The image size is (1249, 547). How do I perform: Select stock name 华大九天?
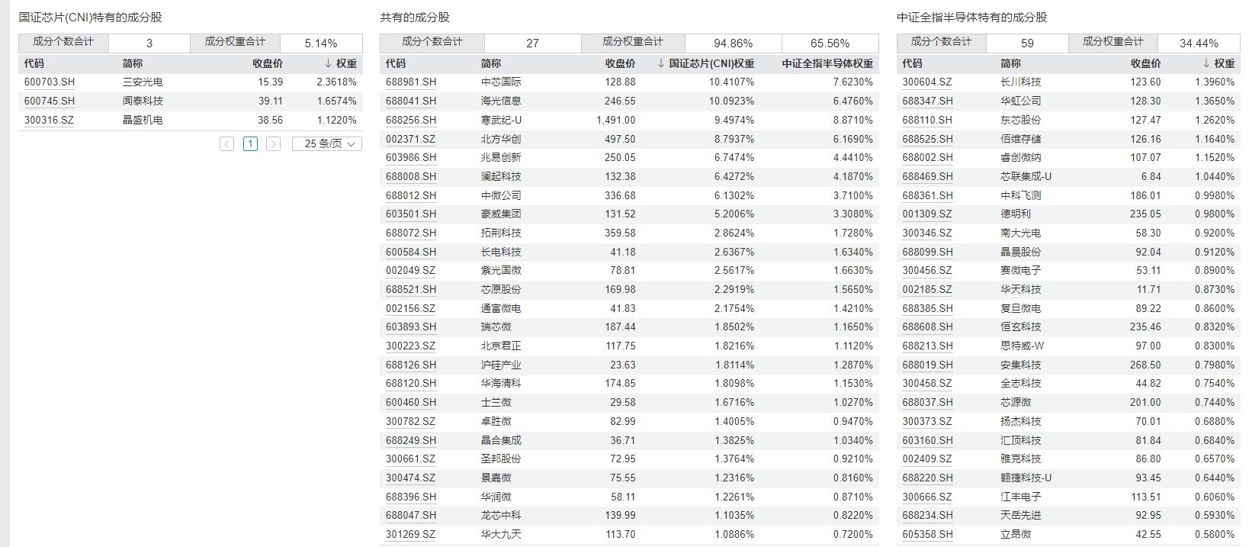(x=501, y=534)
